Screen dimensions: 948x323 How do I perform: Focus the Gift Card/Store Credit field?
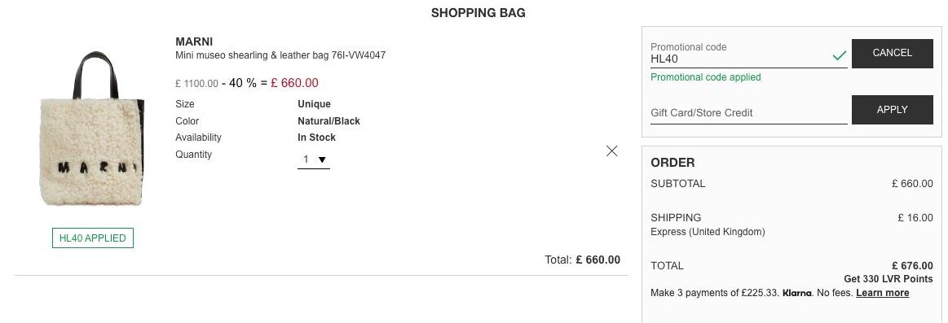(x=748, y=112)
